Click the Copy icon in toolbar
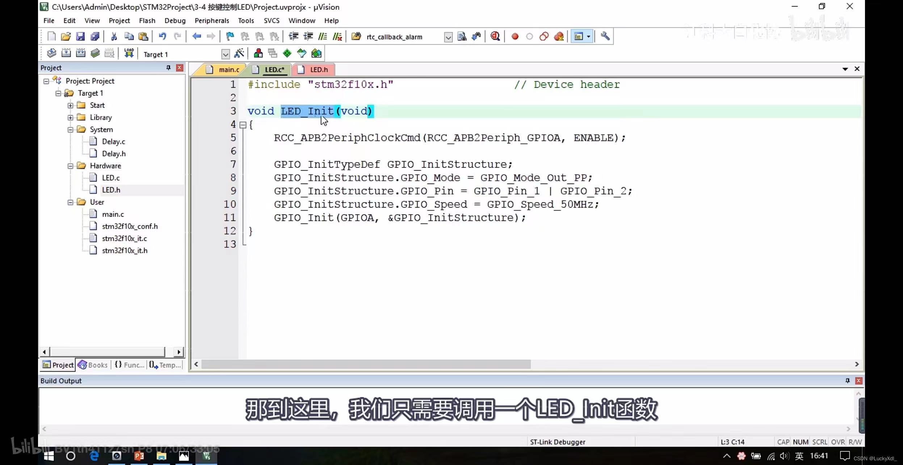 129,36
